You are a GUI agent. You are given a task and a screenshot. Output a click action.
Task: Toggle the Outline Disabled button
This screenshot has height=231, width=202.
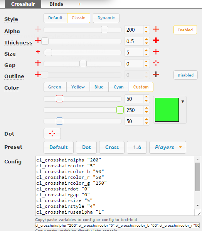coord(185,75)
